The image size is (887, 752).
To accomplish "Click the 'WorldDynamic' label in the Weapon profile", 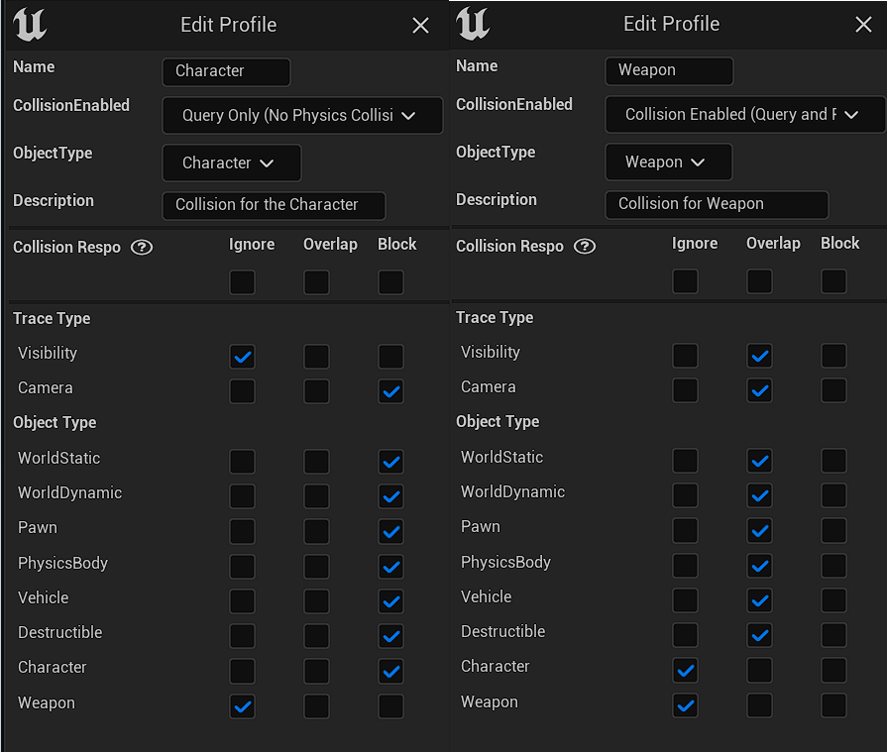I will click(512, 491).
